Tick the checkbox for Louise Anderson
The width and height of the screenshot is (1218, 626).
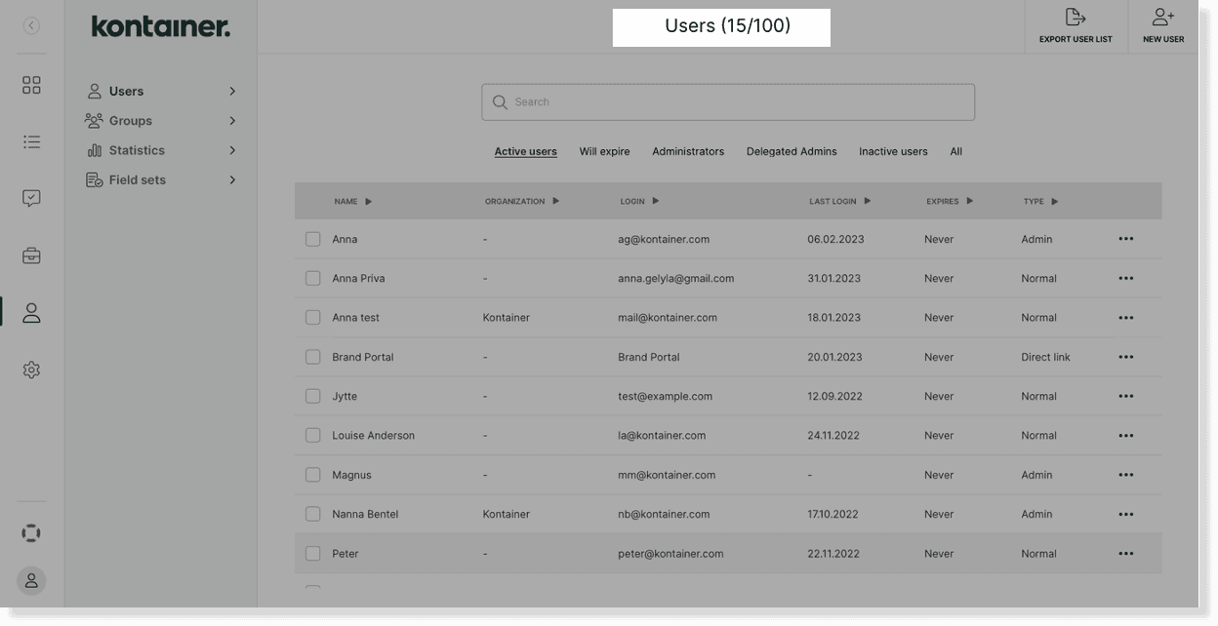pos(312,435)
